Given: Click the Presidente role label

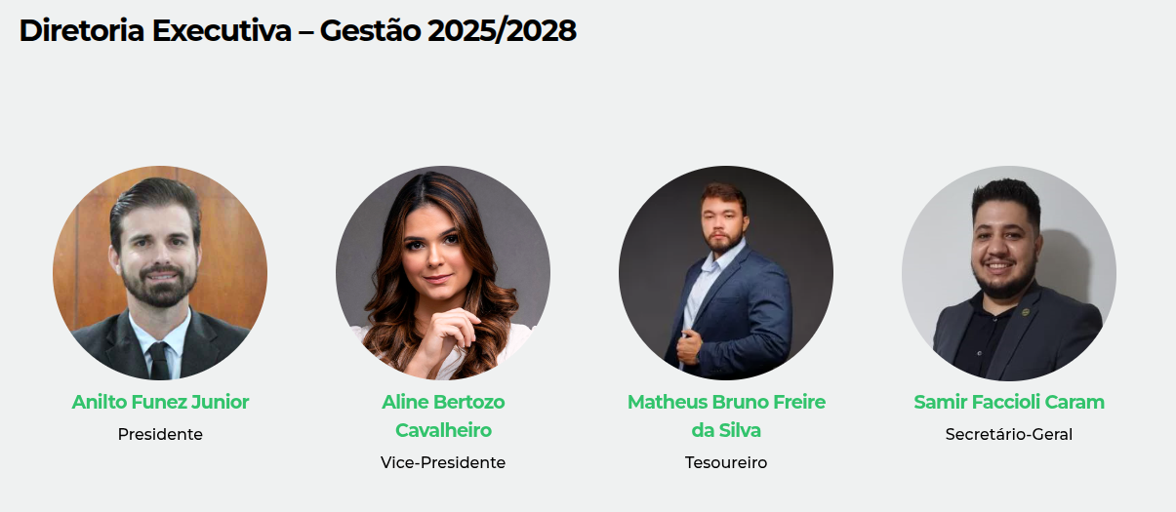Looking at the screenshot, I should [x=160, y=434].
